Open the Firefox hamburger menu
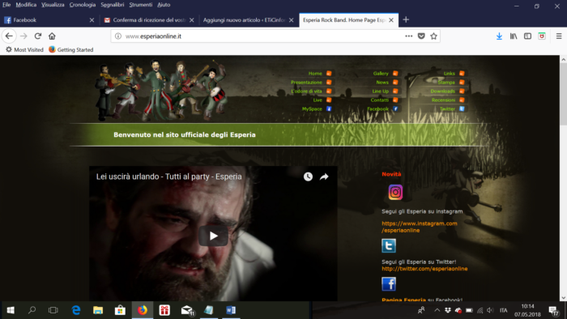567x319 pixels. point(559,36)
